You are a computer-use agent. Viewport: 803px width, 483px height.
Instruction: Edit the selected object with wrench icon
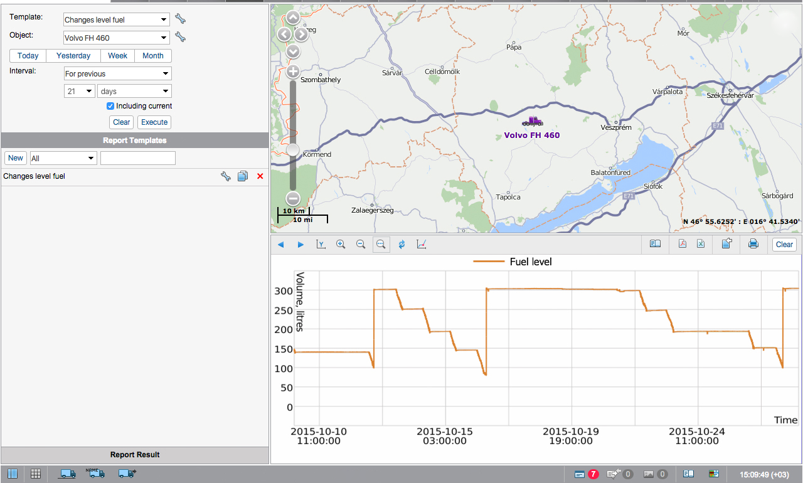click(x=181, y=38)
